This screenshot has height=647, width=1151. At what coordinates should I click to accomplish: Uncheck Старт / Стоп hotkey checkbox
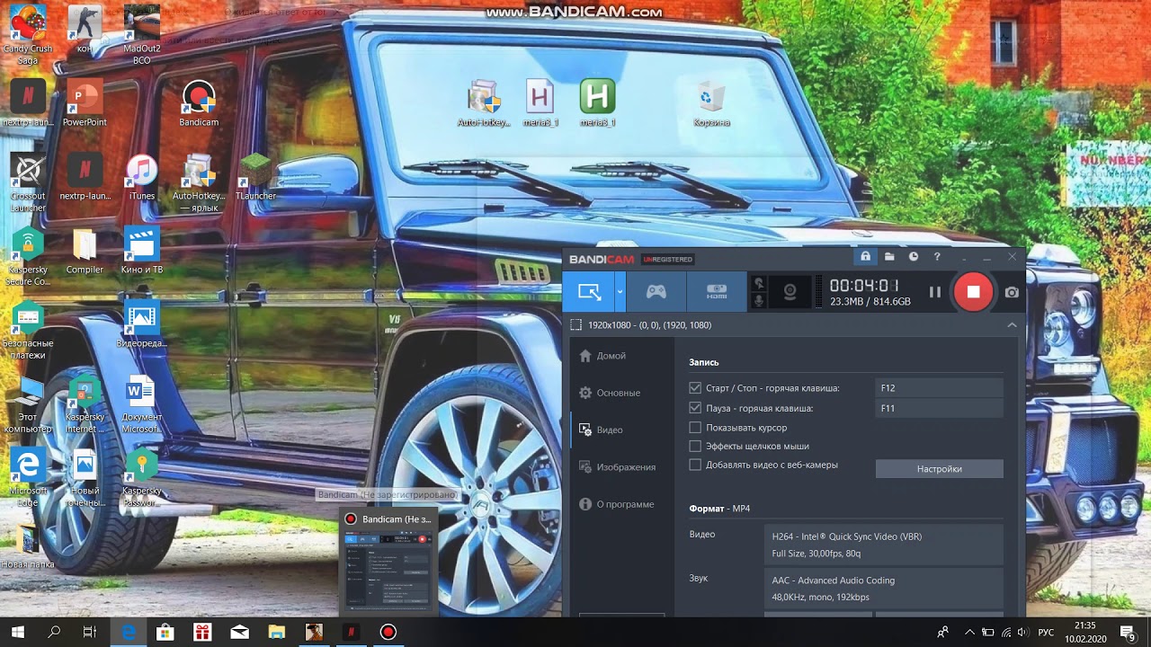tap(695, 388)
